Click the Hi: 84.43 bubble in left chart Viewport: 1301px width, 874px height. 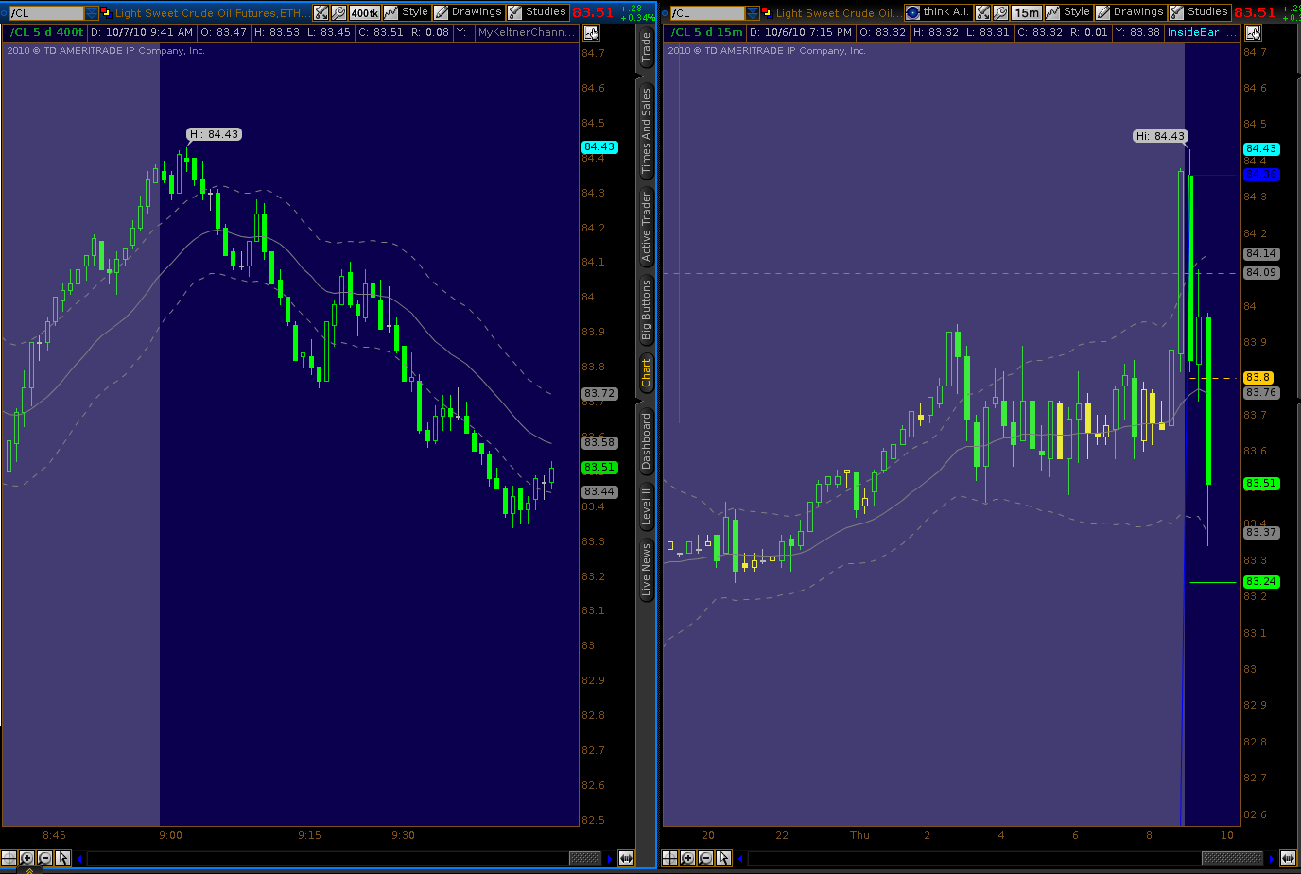pyautogui.click(x=214, y=134)
